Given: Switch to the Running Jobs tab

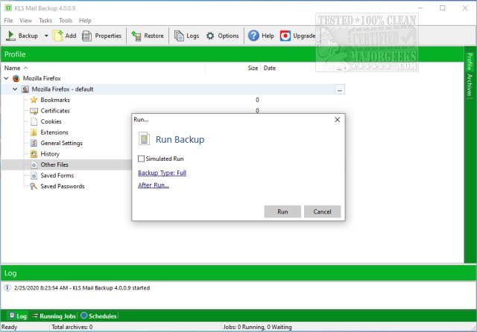Looking at the screenshot, I should click(x=54, y=316).
